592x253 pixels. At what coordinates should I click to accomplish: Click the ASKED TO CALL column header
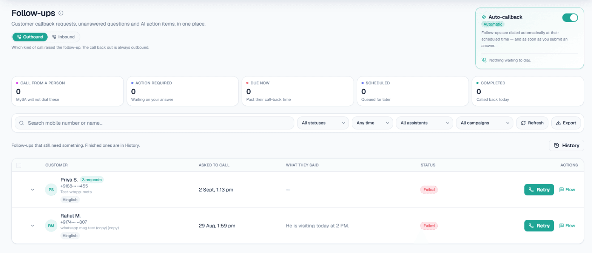pyautogui.click(x=214, y=165)
